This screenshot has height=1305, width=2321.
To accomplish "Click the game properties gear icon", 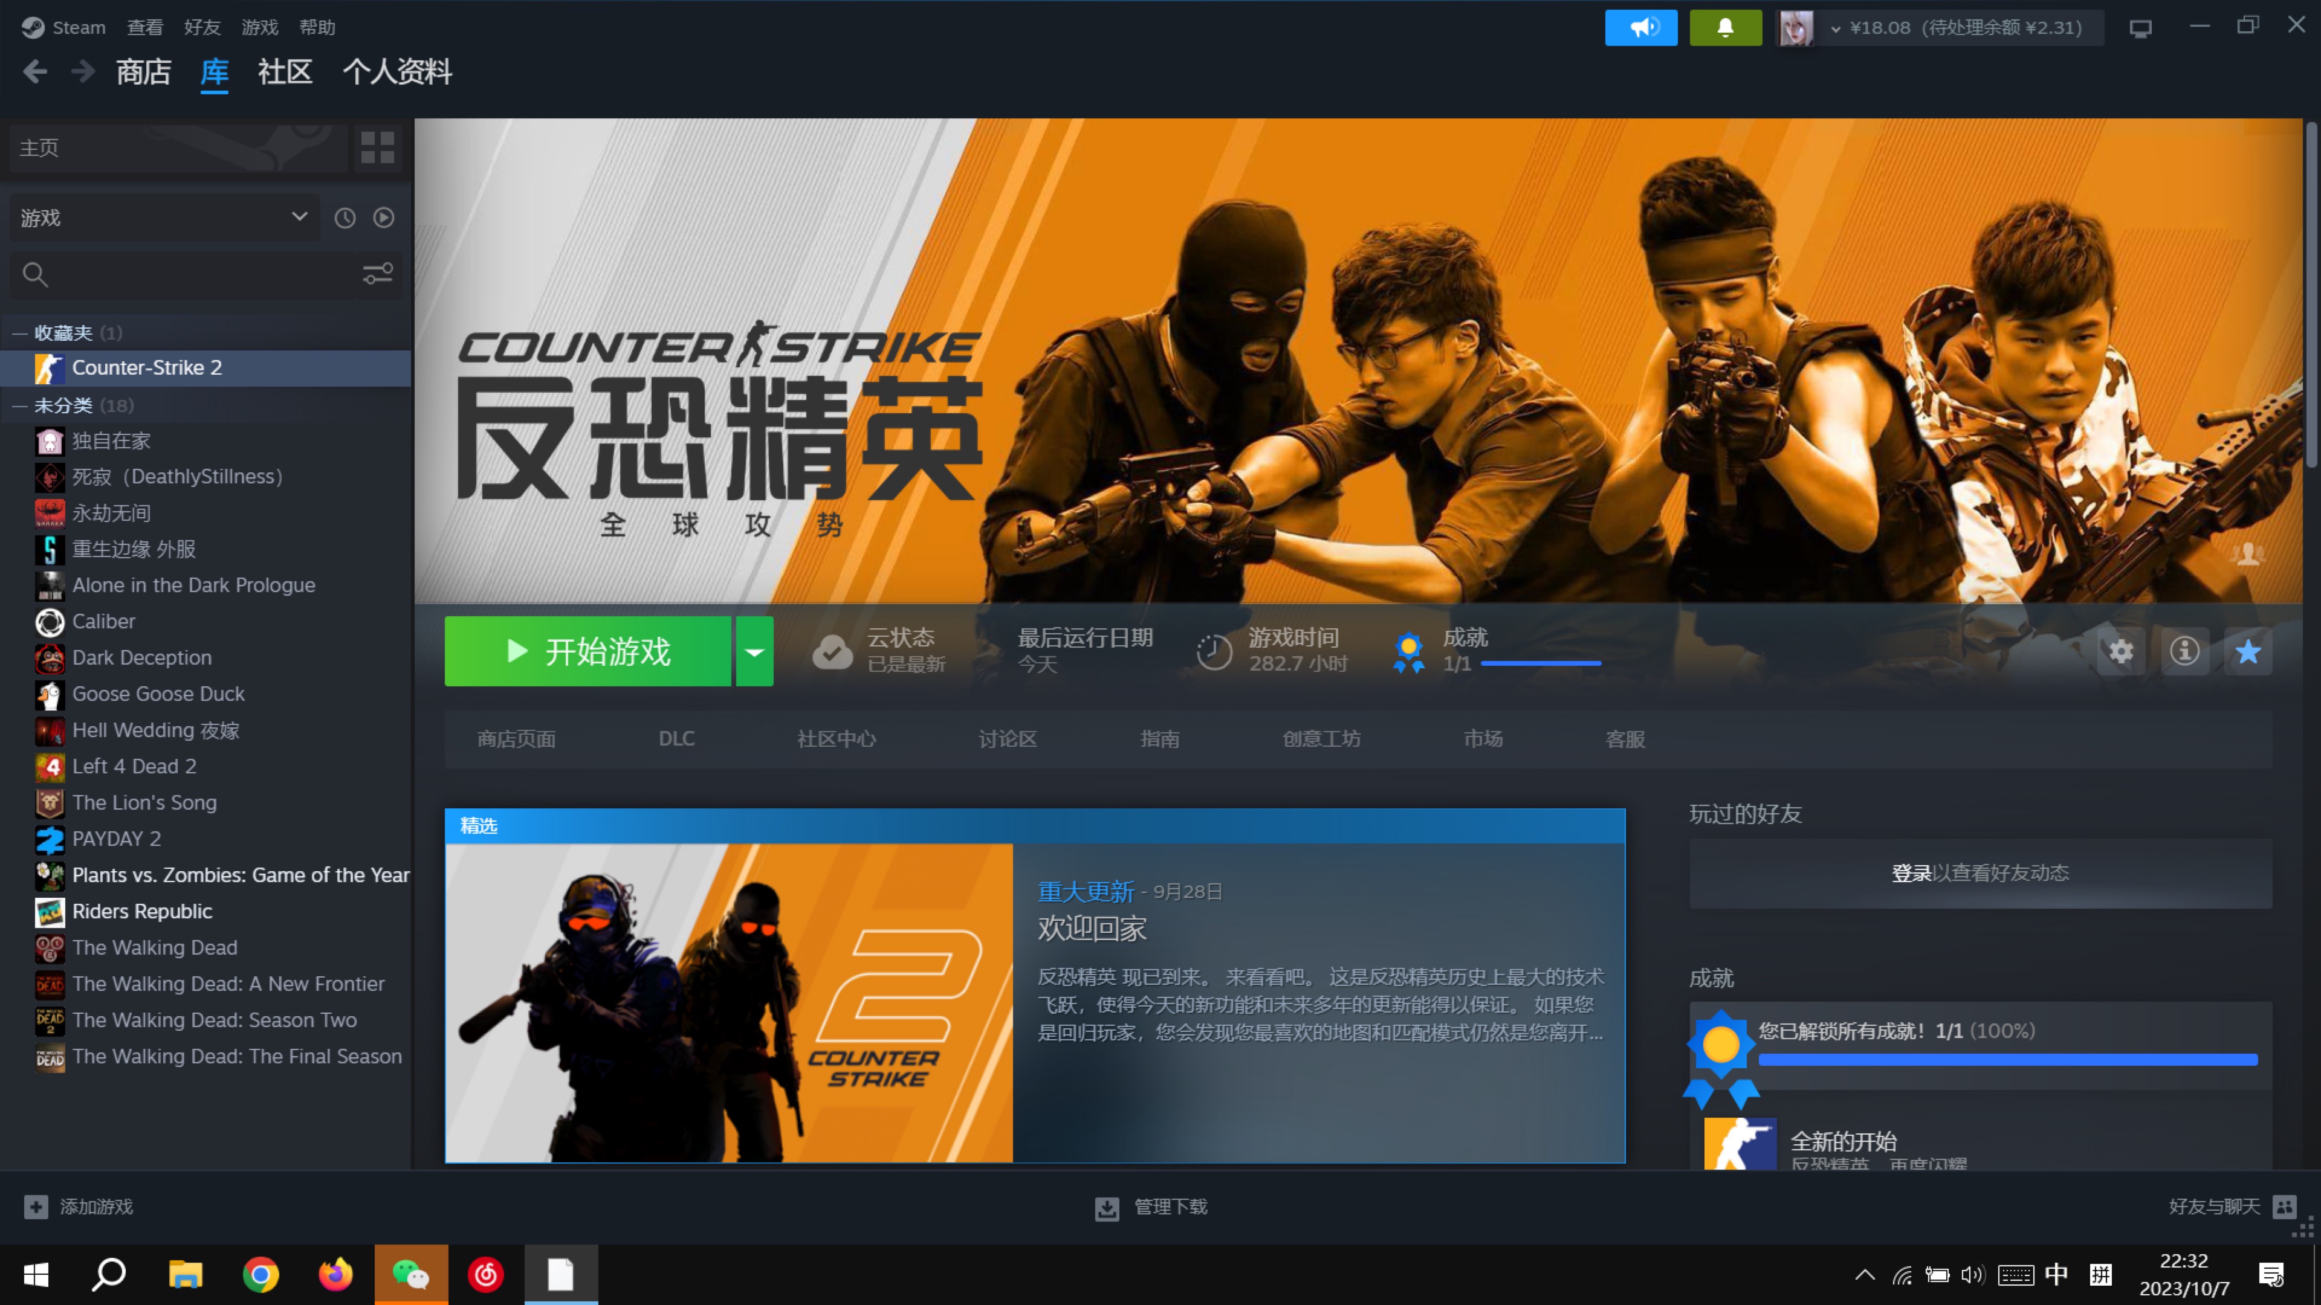I will click(x=2122, y=651).
